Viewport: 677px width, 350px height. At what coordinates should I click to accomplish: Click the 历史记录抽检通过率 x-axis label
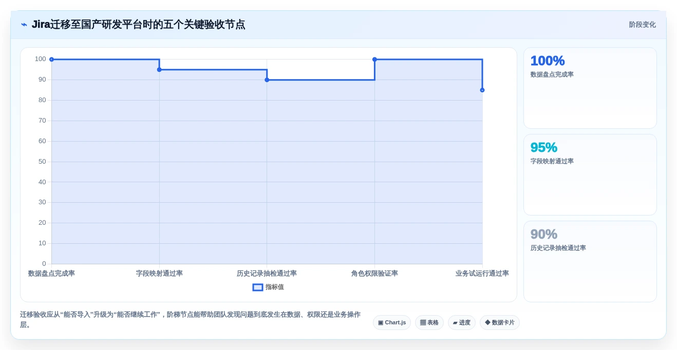click(267, 274)
